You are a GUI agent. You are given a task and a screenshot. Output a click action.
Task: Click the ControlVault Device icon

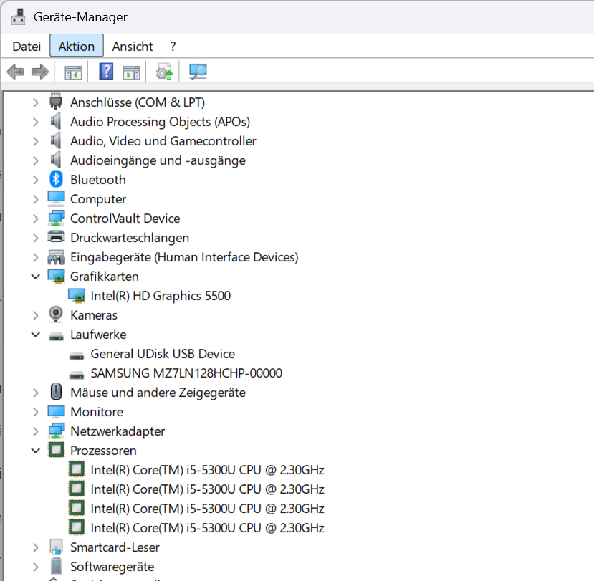coord(56,219)
